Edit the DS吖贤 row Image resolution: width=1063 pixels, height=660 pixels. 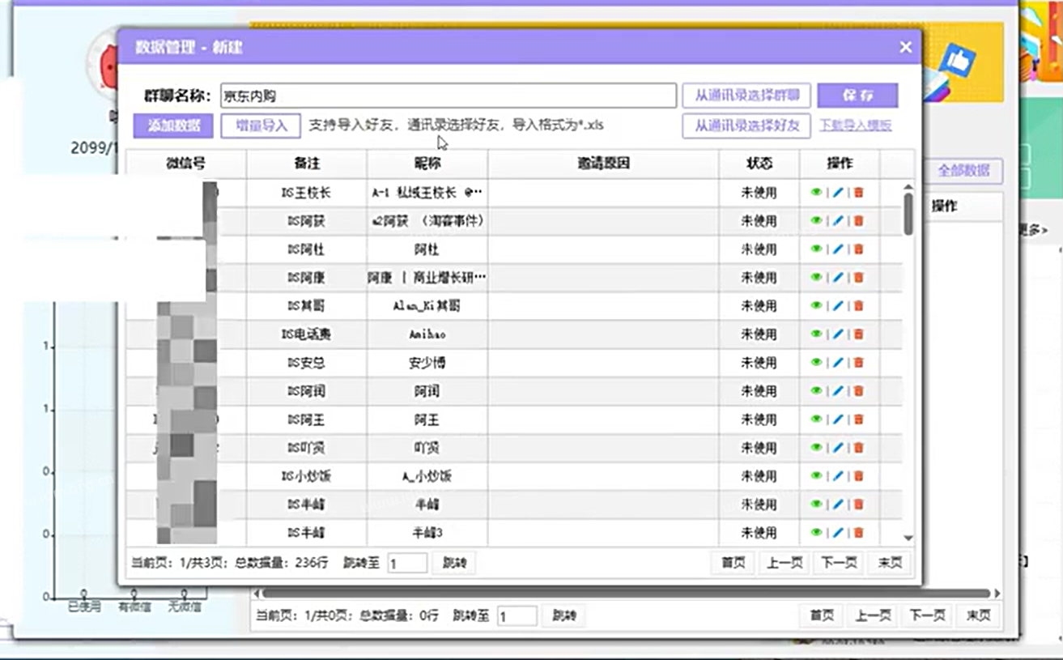coord(837,448)
